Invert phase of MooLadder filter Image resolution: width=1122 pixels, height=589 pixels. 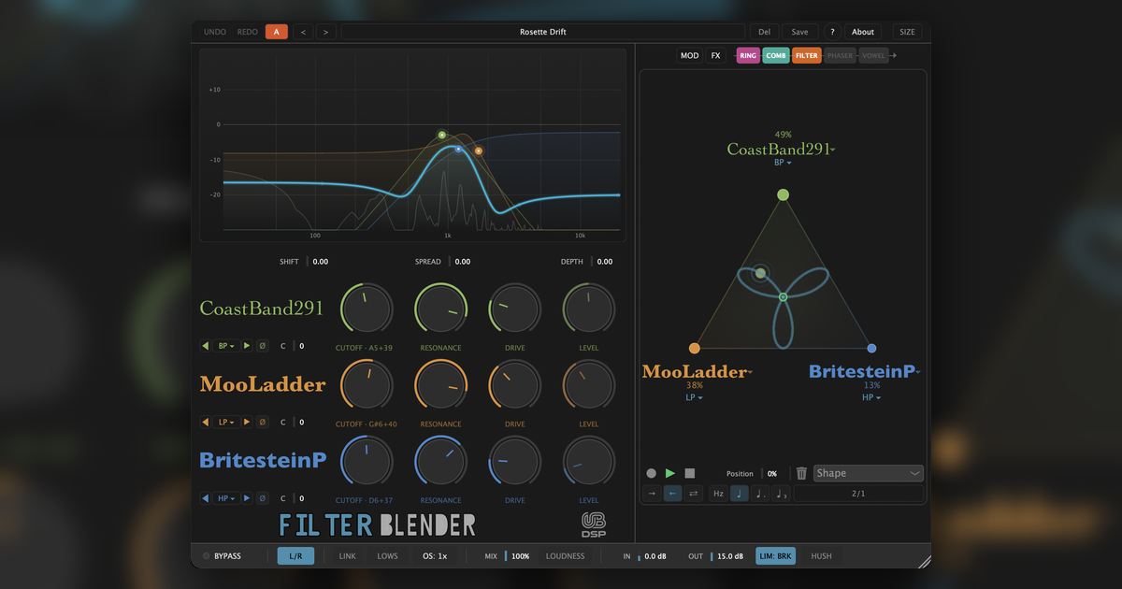coord(263,422)
